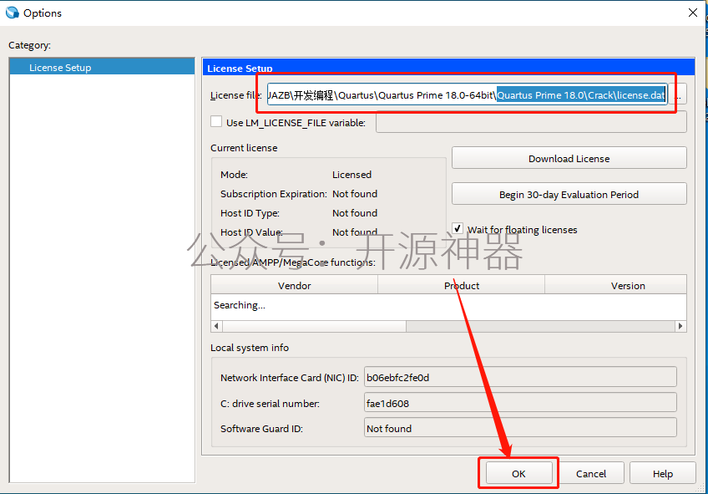Select License Setup category

coord(102,68)
